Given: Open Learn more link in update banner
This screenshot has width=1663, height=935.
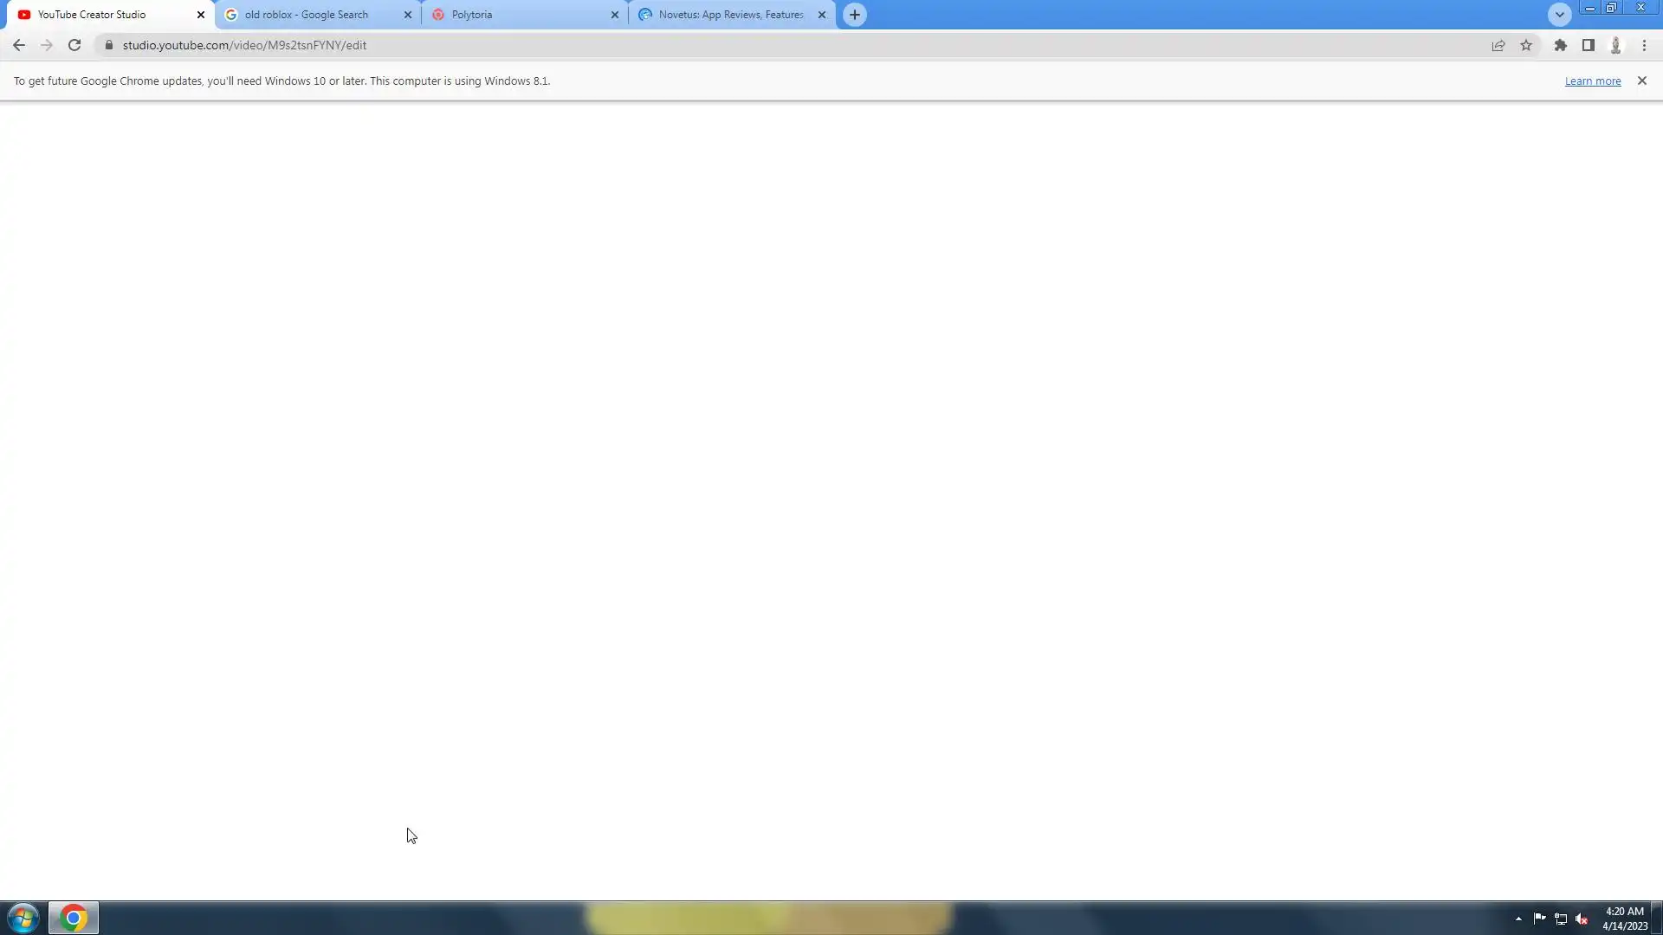Looking at the screenshot, I should (1592, 81).
